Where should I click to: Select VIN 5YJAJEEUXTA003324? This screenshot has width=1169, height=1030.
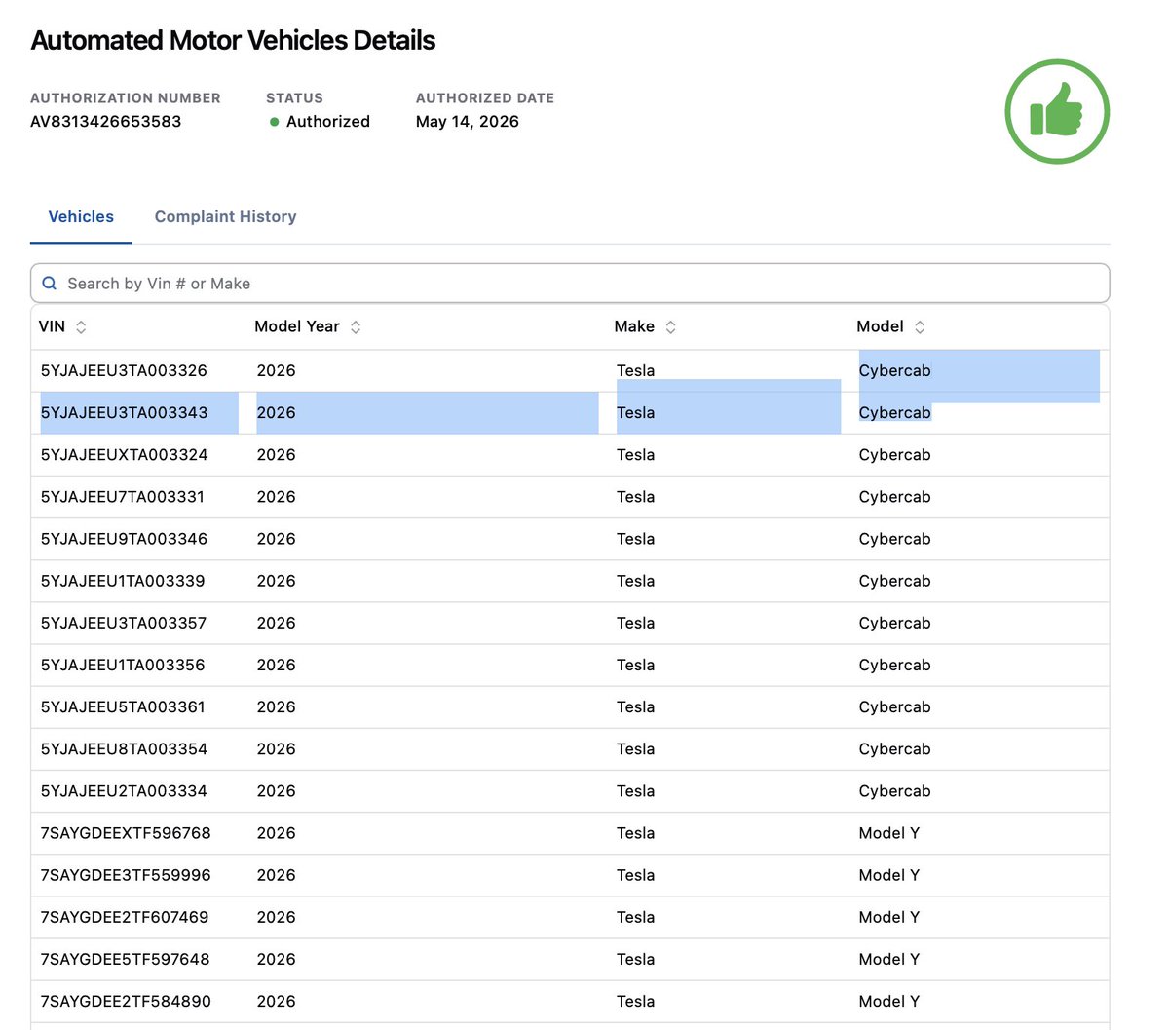[124, 455]
